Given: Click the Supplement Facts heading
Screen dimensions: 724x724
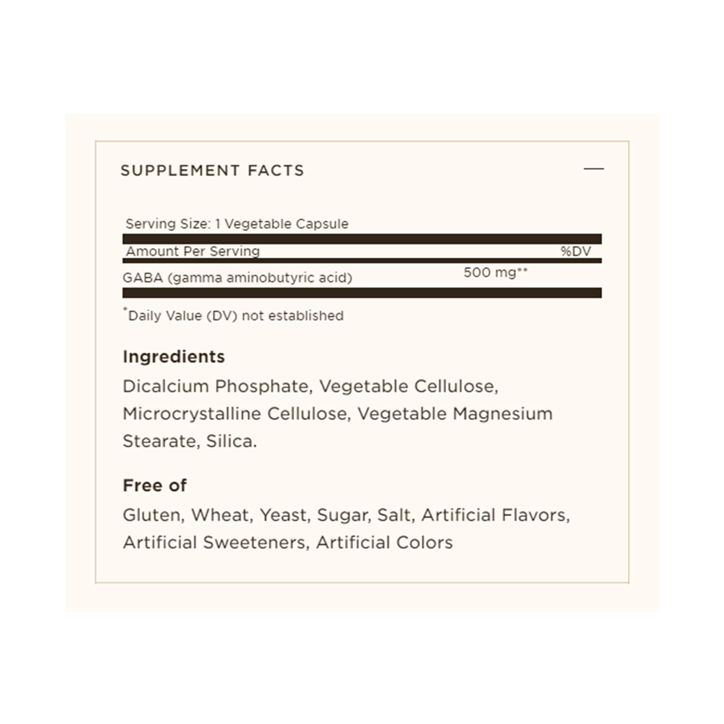Looking at the screenshot, I should 212,171.
